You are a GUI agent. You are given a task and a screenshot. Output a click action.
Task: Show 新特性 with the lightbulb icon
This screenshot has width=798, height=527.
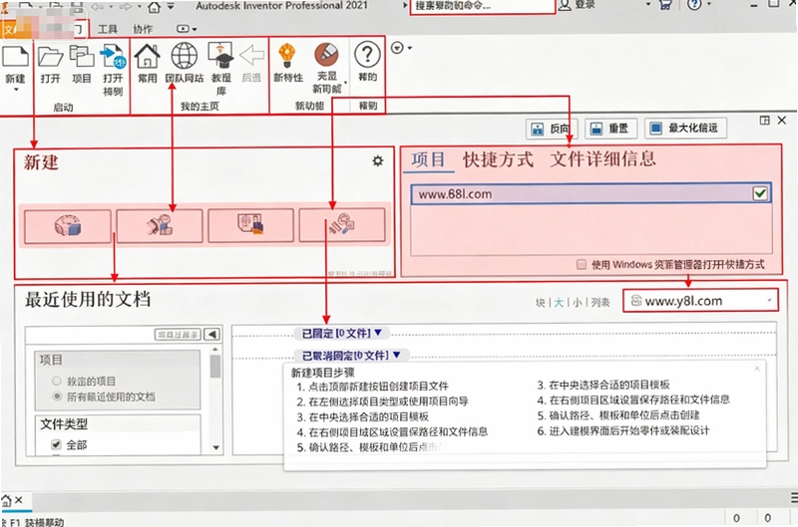[x=287, y=55]
